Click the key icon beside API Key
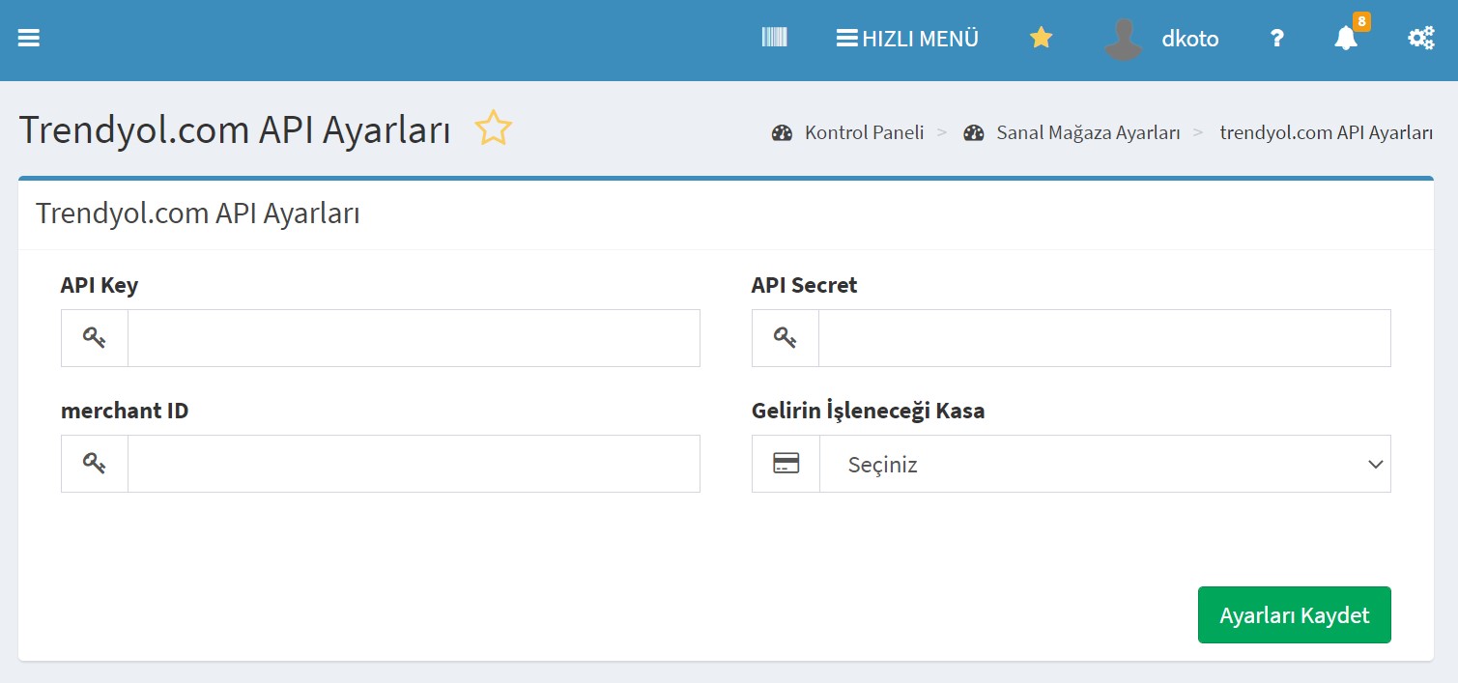Screen dimensions: 1458x683 pyautogui.click(x=95, y=338)
